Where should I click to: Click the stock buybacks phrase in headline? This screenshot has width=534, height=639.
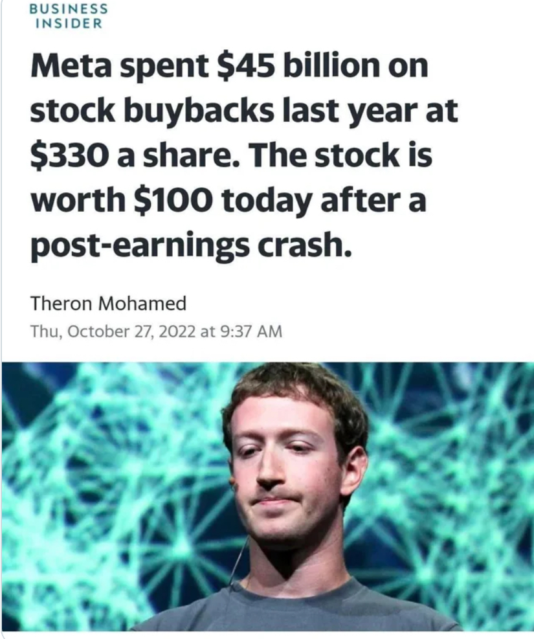152,111
